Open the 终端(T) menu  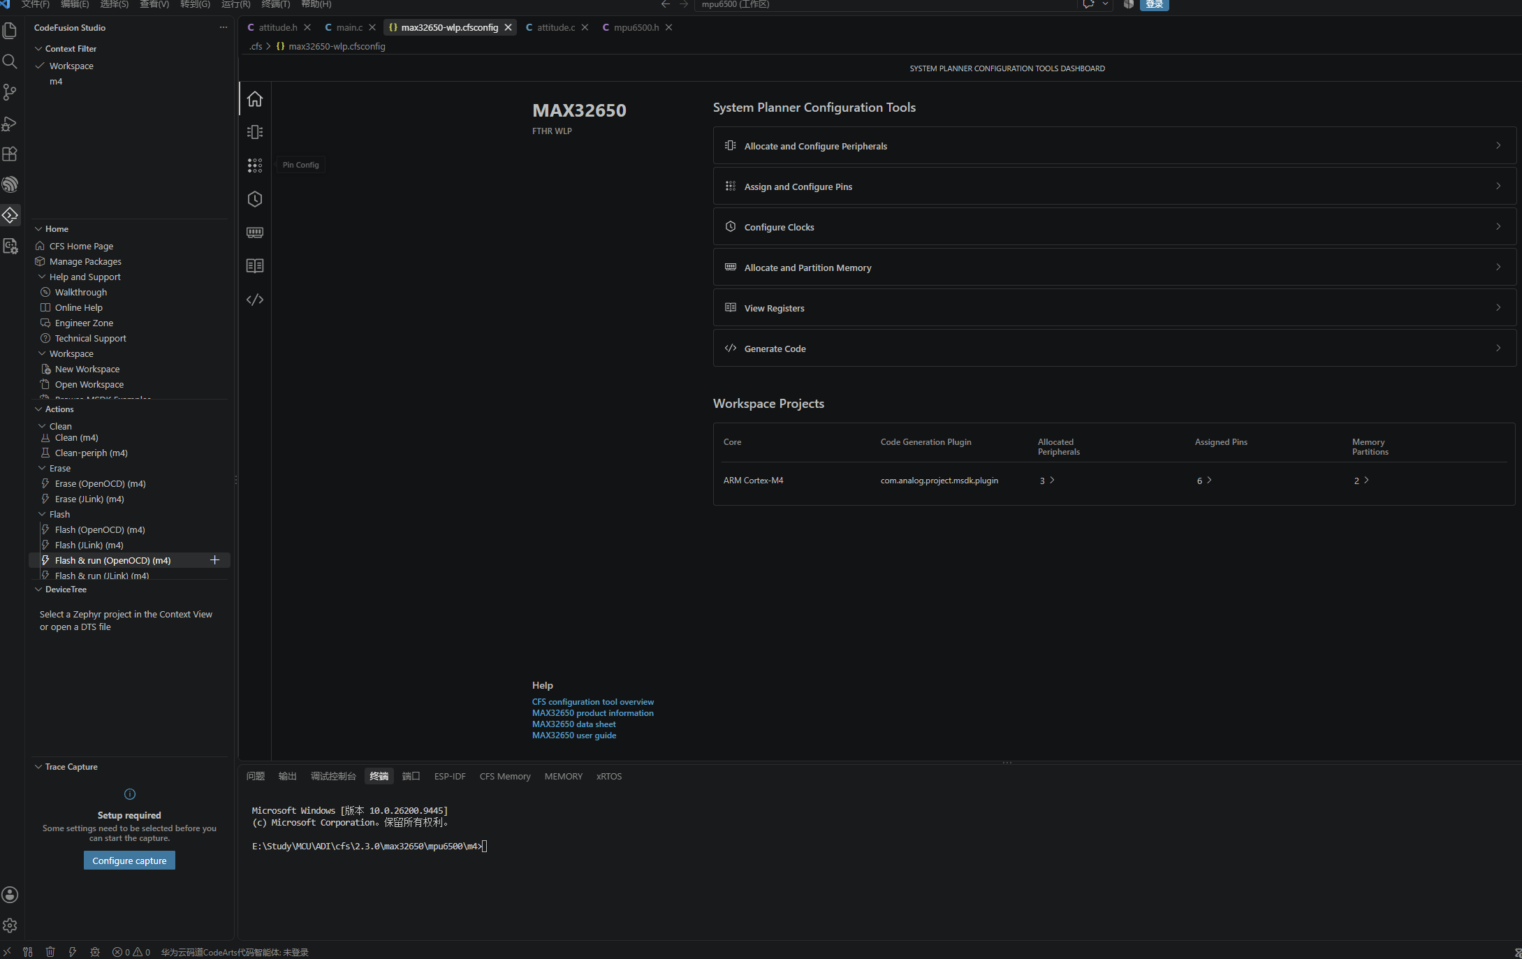276,4
